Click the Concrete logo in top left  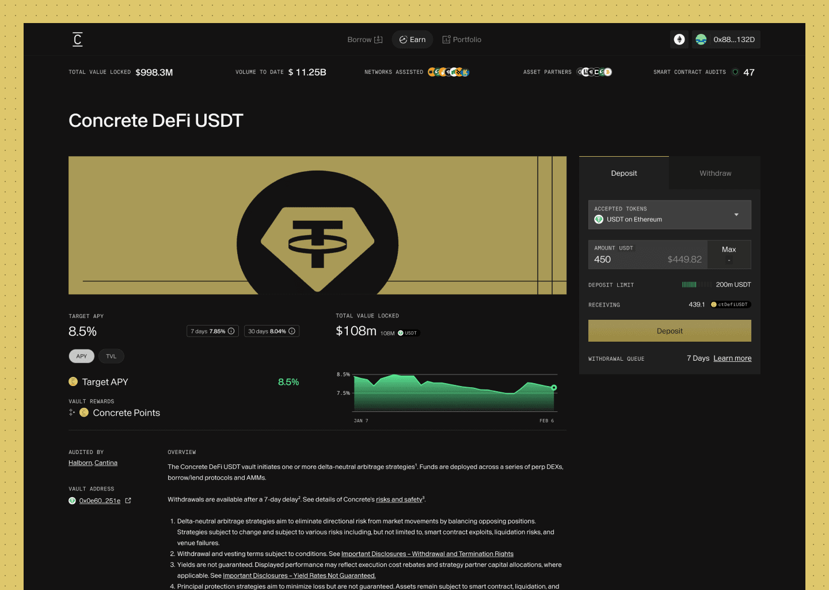[x=77, y=39]
